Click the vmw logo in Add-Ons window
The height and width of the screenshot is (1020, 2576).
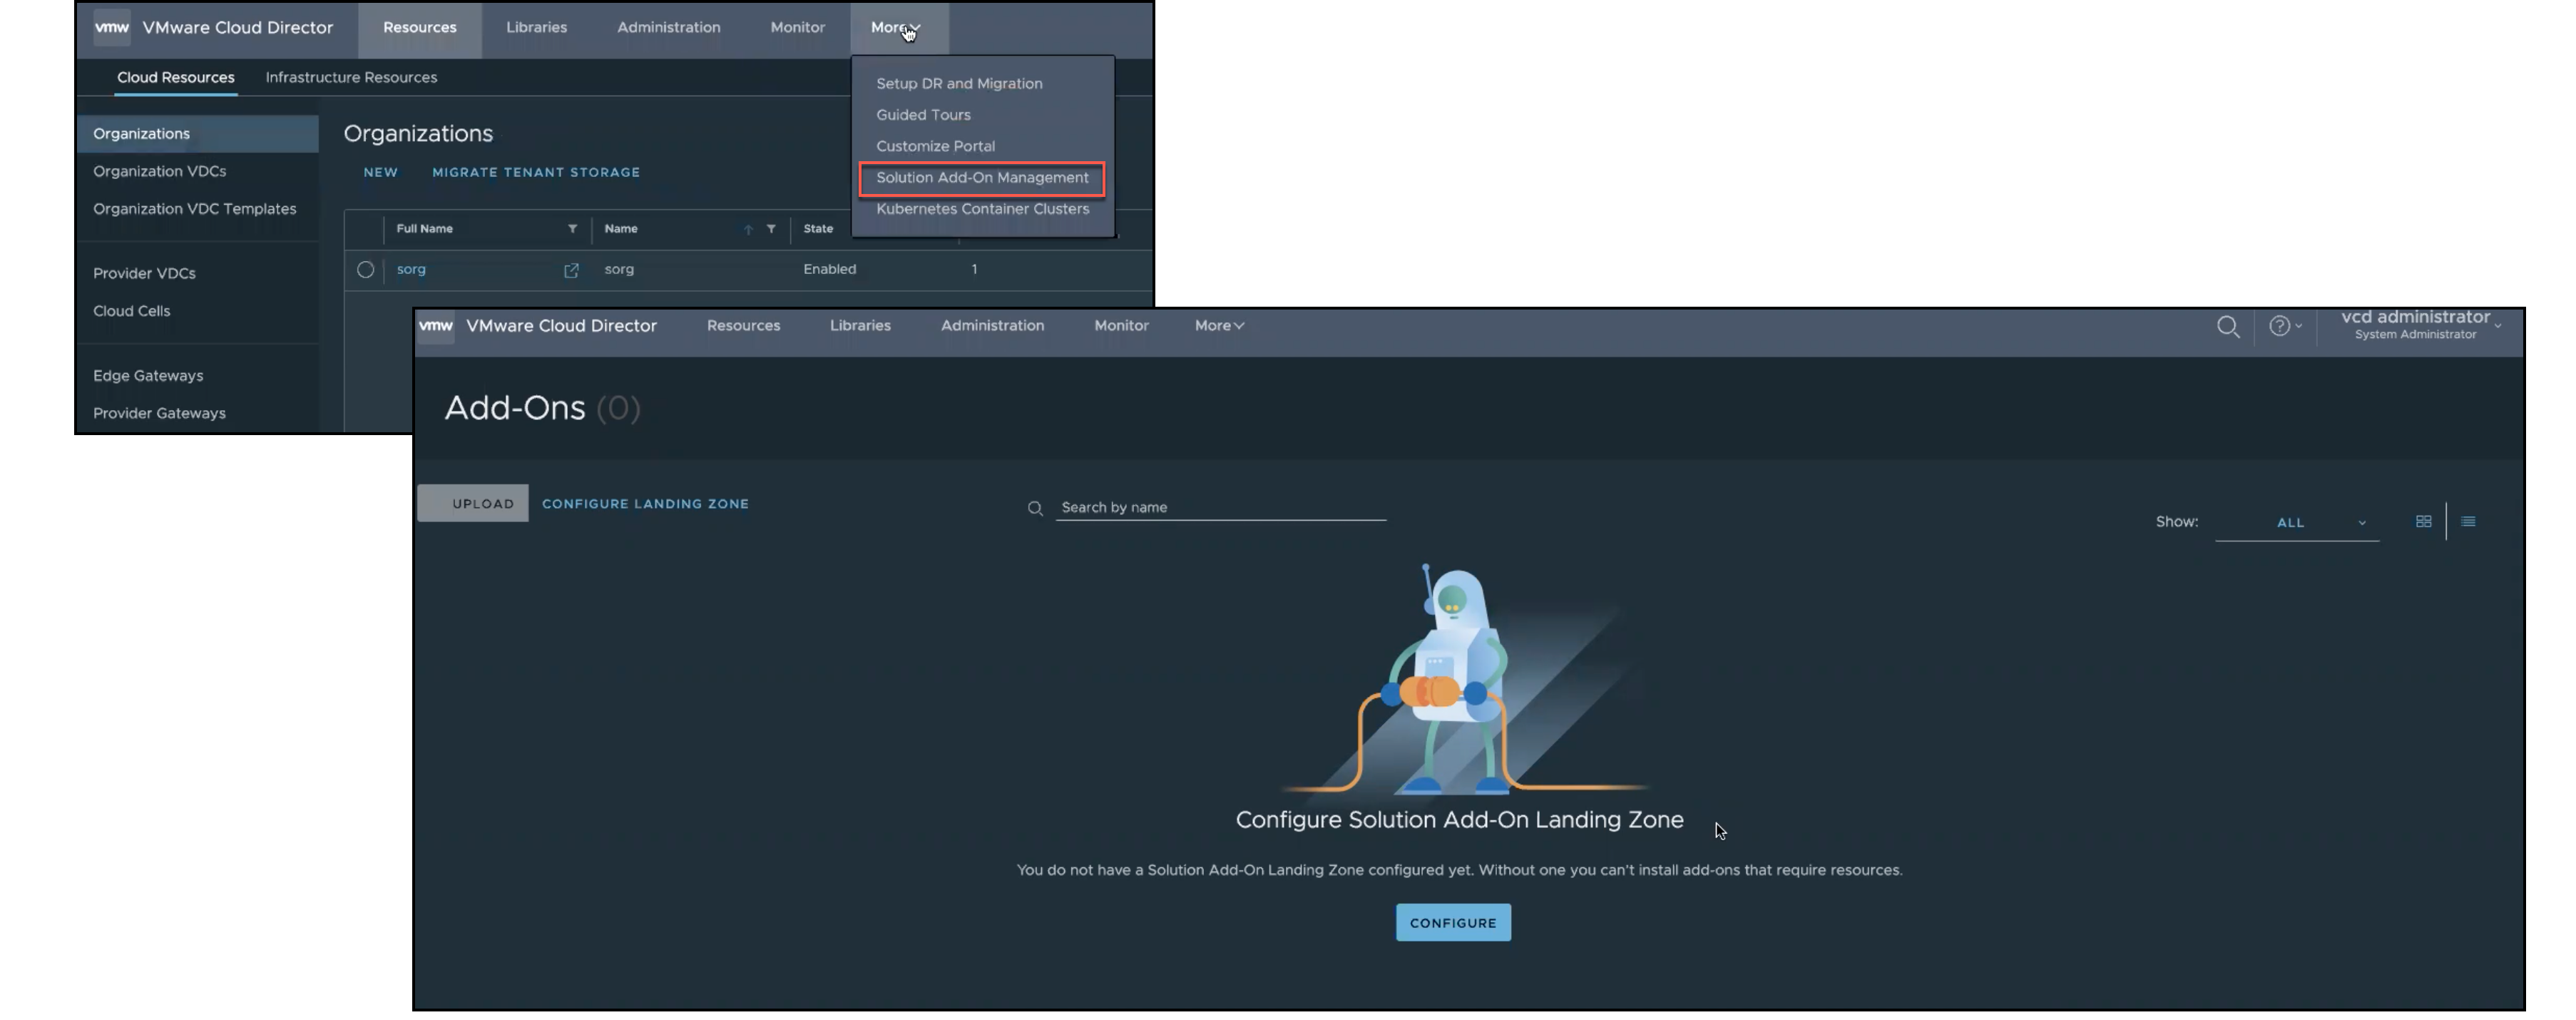tap(436, 326)
